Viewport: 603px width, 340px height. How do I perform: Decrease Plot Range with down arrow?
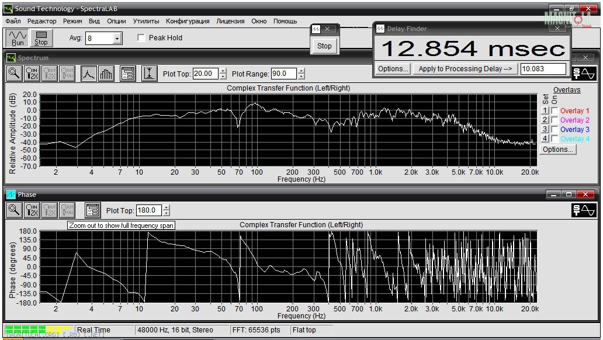click(301, 76)
